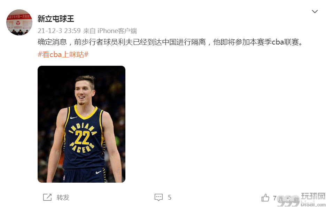Click the bisai.com watermark text
Screen dimensions: 326x207
point(313,203)
